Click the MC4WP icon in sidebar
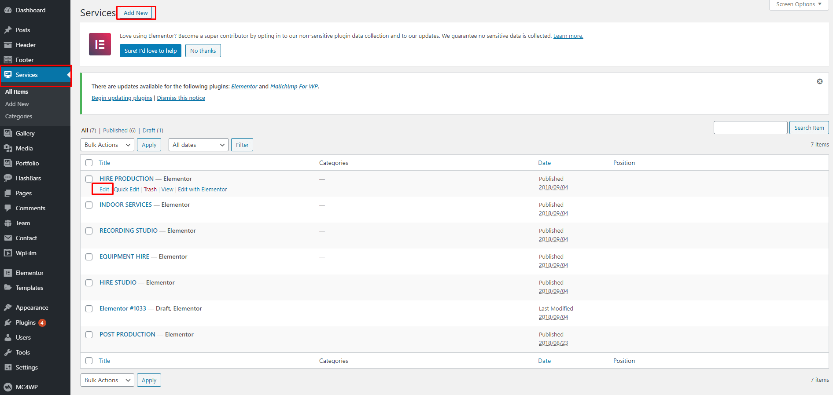The height and width of the screenshot is (395, 833). [8, 387]
